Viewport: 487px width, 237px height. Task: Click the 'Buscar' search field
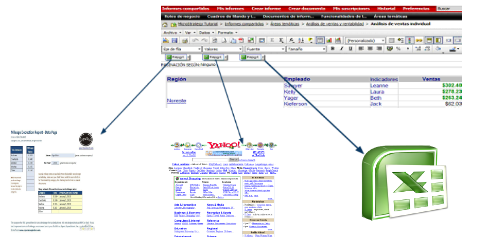(x=453, y=9)
